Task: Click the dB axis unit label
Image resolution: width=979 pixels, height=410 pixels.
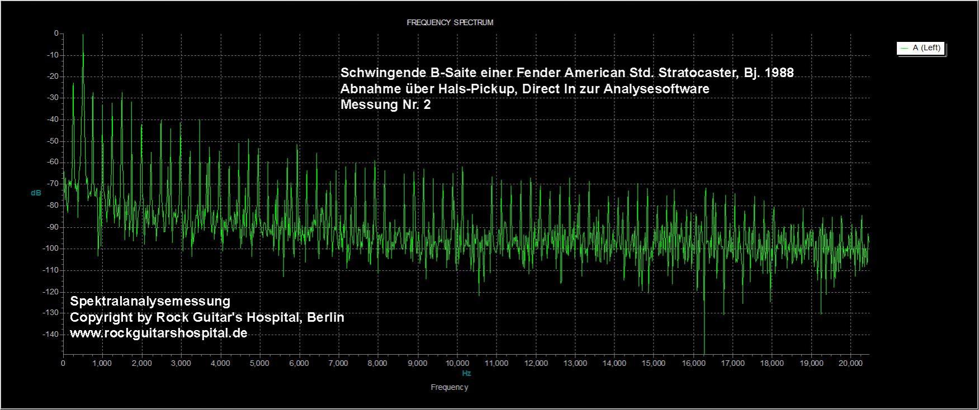Action: 36,193
